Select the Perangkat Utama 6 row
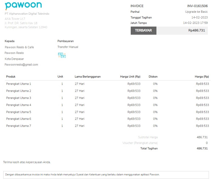The height and width of the screenshot is (180, 213). point(107,119)
